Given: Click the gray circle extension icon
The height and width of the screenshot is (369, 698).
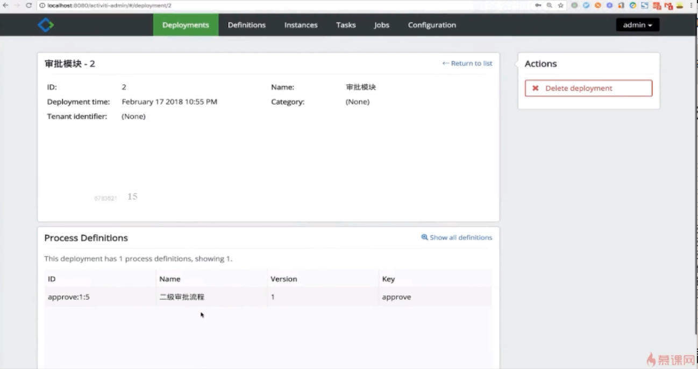Looking at the screenshot, I should pos(574,5).
